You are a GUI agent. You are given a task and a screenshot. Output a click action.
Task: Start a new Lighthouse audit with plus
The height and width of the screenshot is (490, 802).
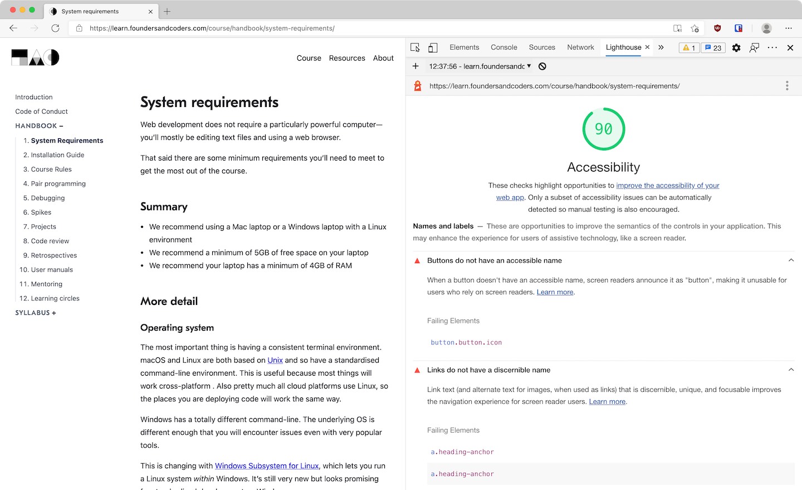[415, 66]
